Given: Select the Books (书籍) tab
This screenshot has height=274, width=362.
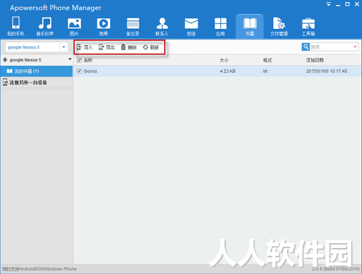Looking at the screenshot, I should pyautogui.click(x=250, y=26).
